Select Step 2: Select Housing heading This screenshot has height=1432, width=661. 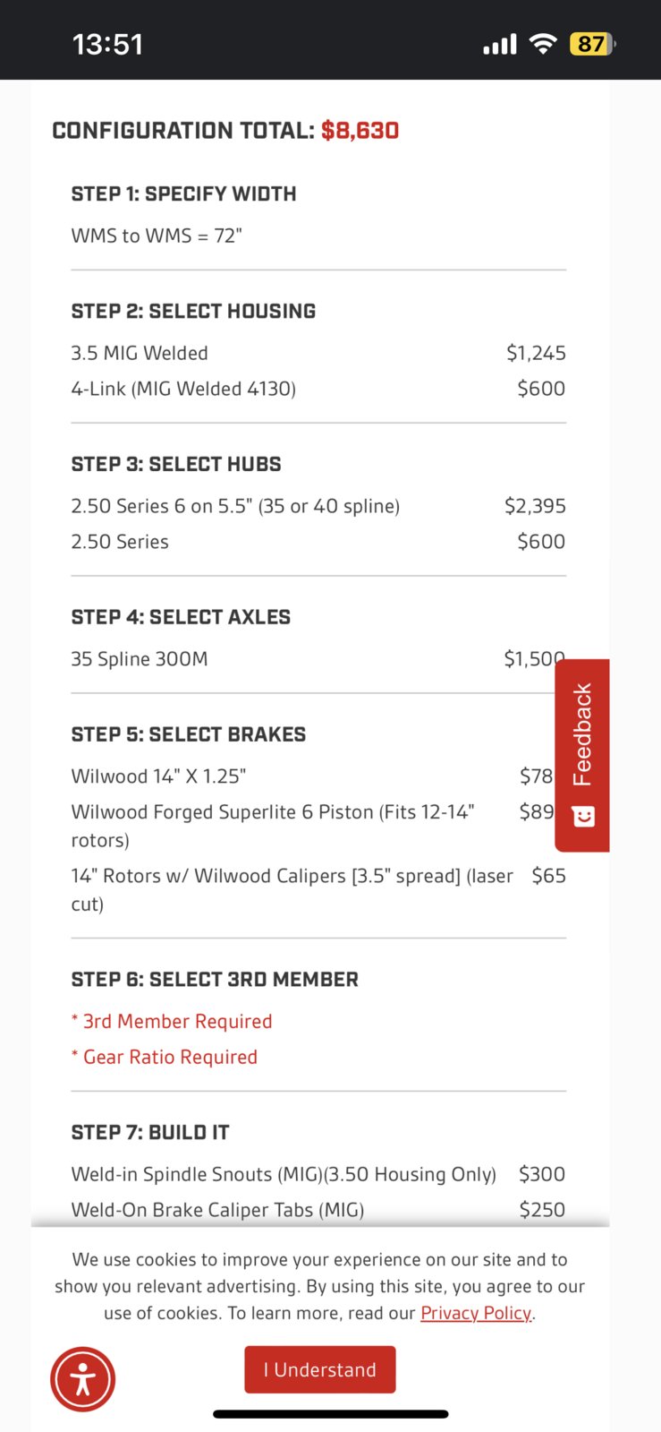(x=193, y=312)
